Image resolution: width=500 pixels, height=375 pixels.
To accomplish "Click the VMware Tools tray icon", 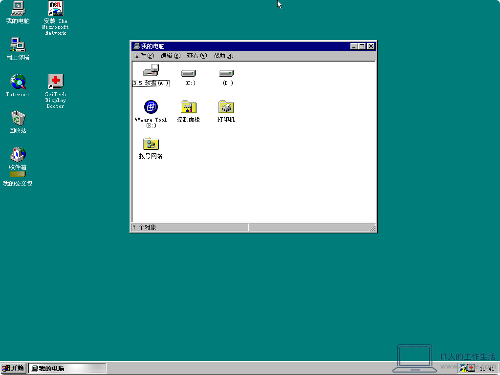I will (463, 369).
